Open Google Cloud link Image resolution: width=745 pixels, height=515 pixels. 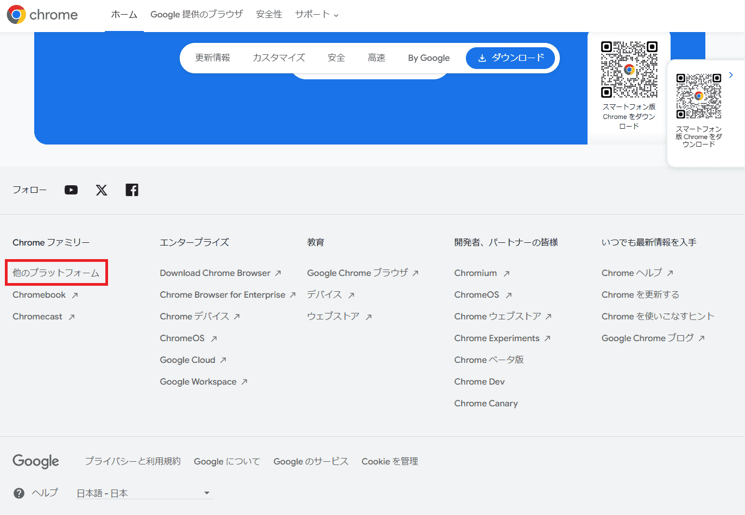pos(193,360)
